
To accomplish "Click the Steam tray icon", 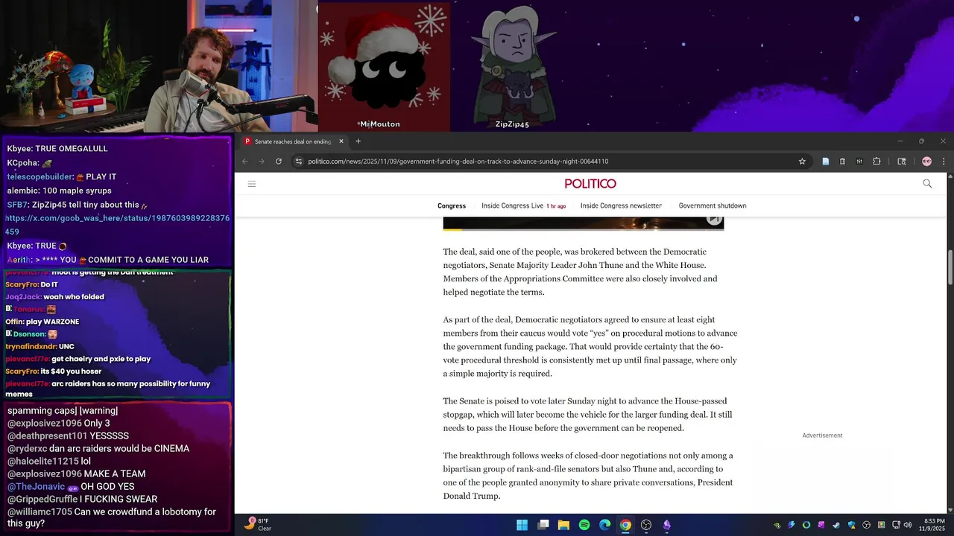I will pyautogui.click(x=836, y=525).
